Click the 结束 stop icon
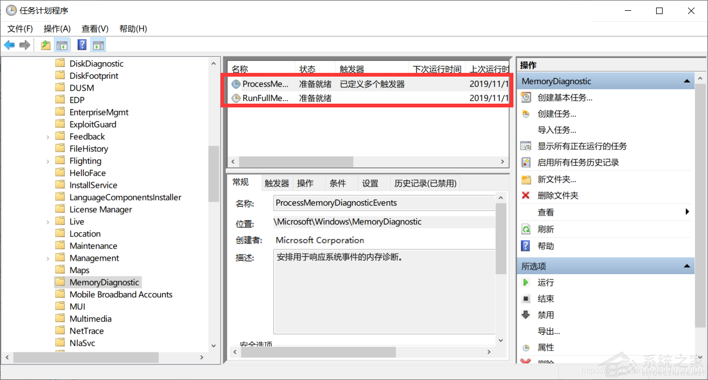 point(525,298)
